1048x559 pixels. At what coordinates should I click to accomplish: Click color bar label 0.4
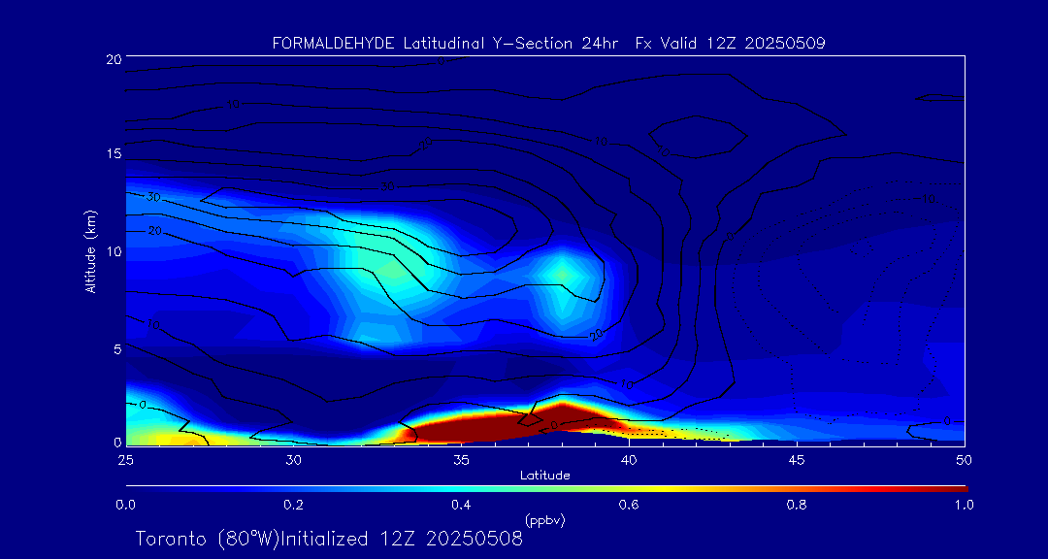(461, 505)
